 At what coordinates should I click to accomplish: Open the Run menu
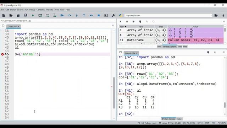26,10
